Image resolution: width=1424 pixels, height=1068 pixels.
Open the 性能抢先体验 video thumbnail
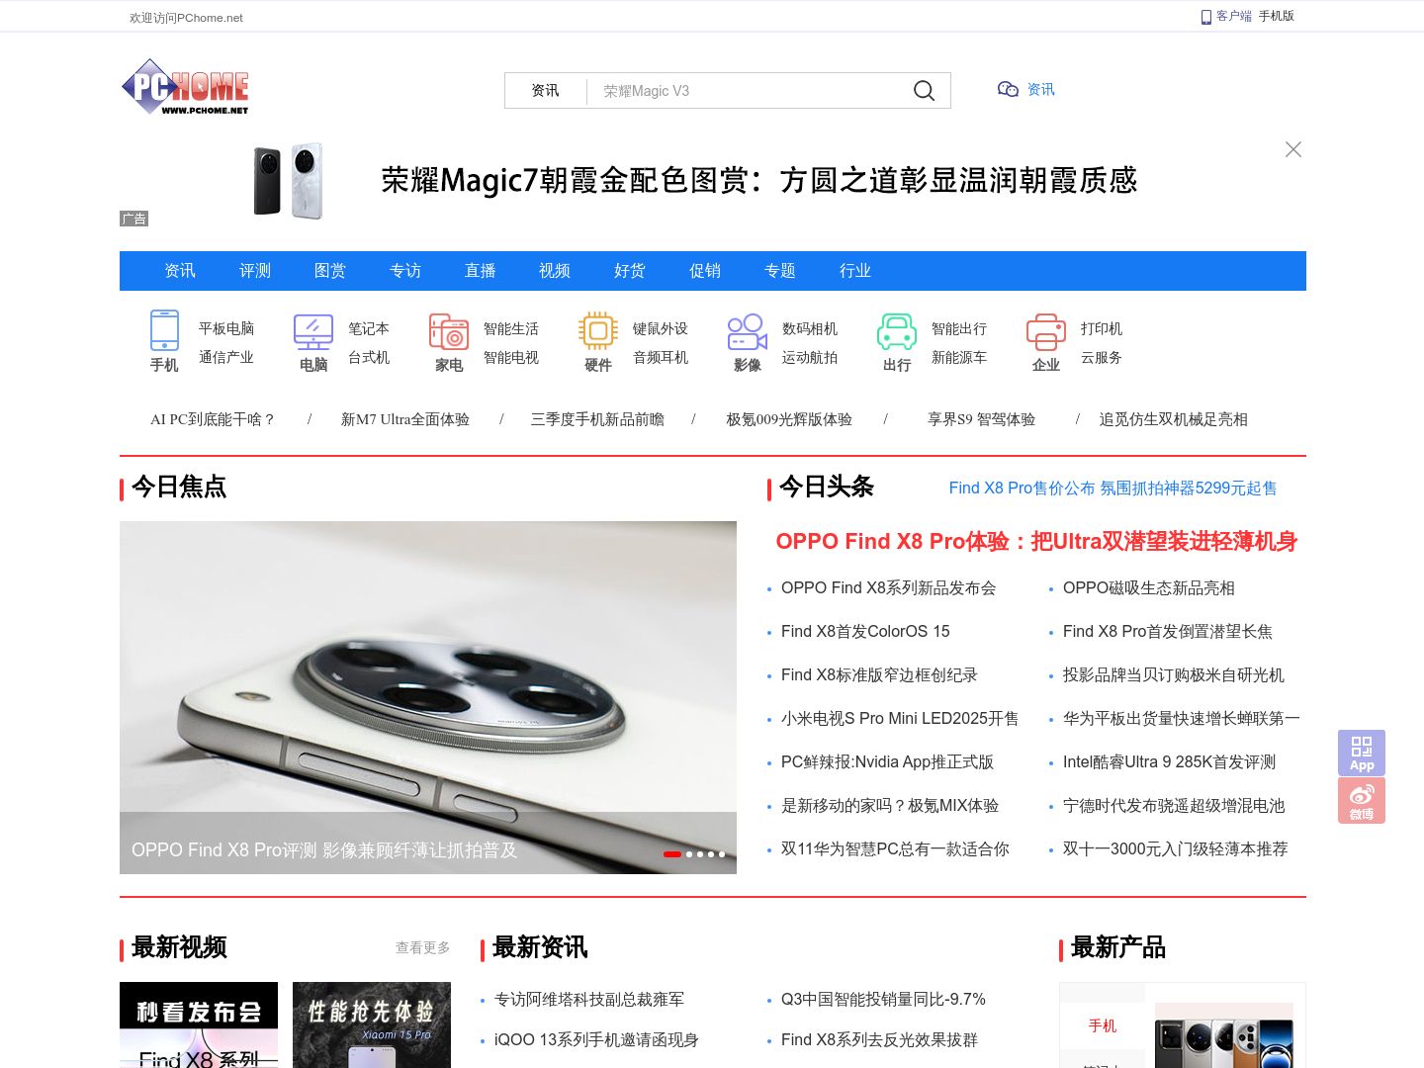[372, 1024]
